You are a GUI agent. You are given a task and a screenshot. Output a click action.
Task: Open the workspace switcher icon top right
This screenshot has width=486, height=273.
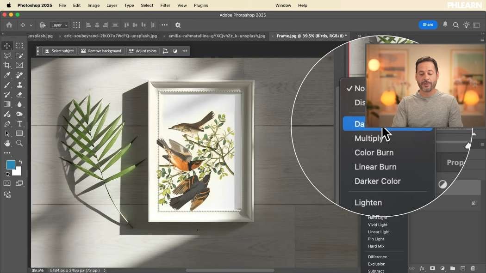[x=476, y=25]
